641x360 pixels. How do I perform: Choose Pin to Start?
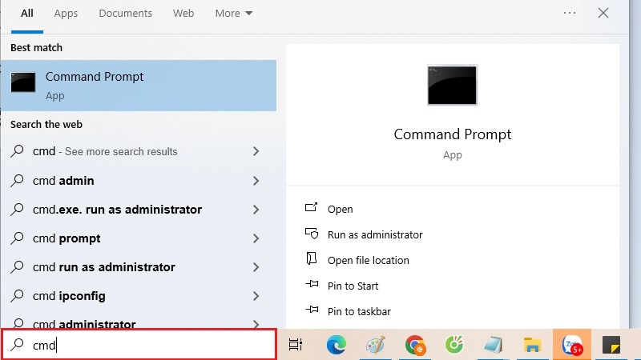point(353,286)
